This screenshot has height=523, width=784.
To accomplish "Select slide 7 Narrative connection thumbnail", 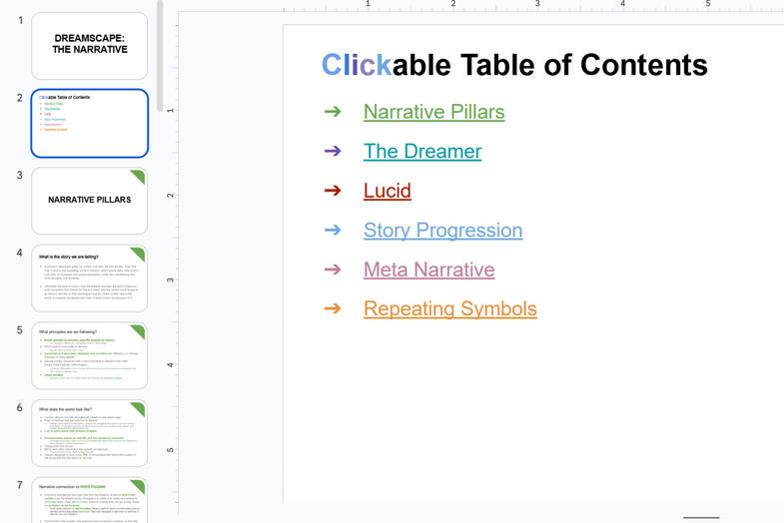I will (90, 502).
